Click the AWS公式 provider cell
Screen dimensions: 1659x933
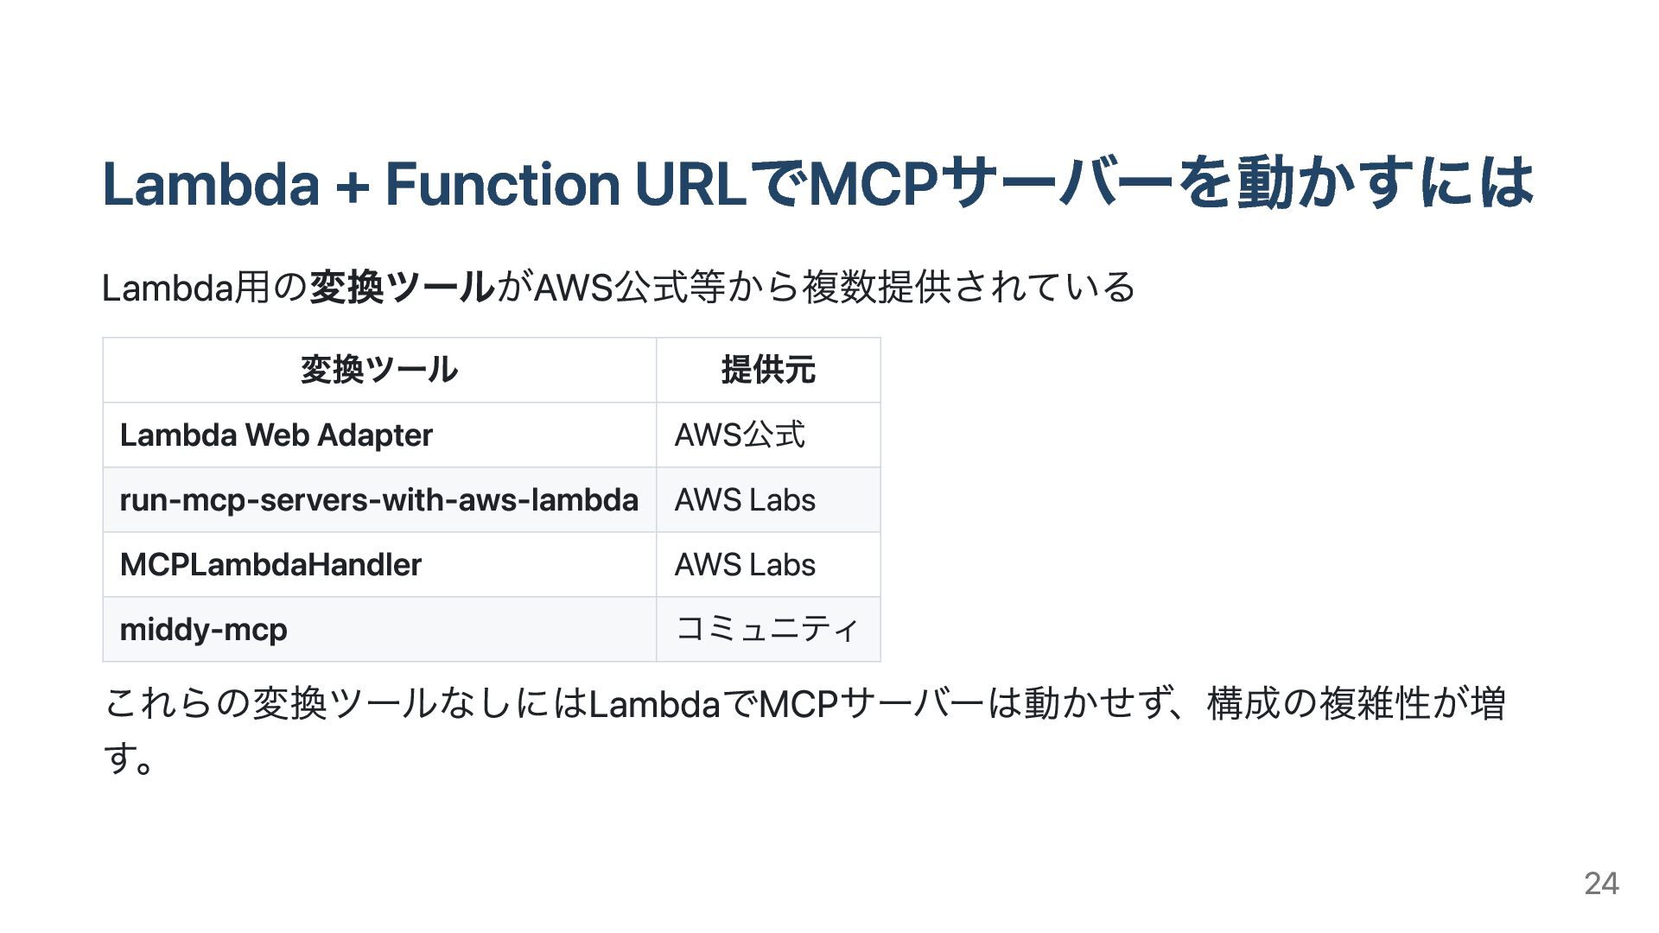[x=740, y=435]
